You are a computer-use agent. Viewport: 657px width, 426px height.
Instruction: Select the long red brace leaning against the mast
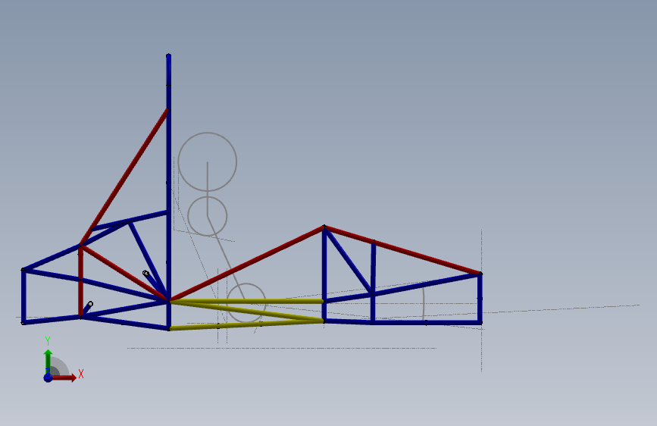coord(124,177)
